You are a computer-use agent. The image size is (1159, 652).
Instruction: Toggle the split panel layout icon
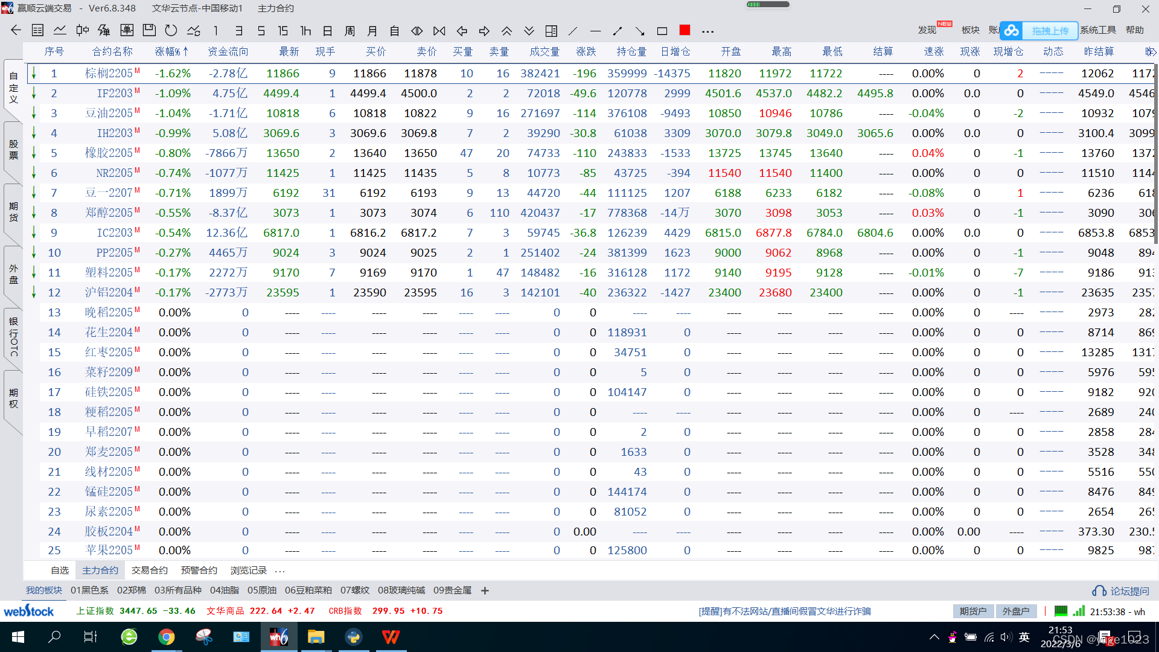click(x=551, y=31)
